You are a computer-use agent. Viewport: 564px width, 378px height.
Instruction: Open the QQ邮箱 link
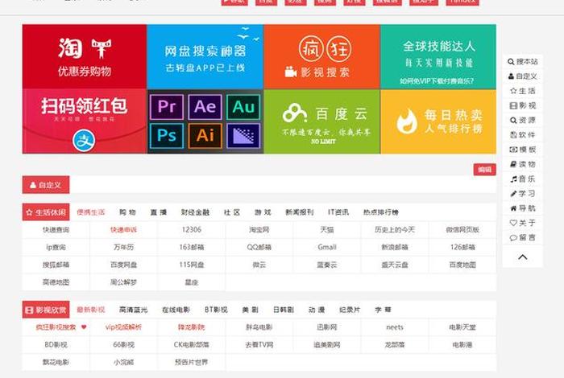(259, 248)
